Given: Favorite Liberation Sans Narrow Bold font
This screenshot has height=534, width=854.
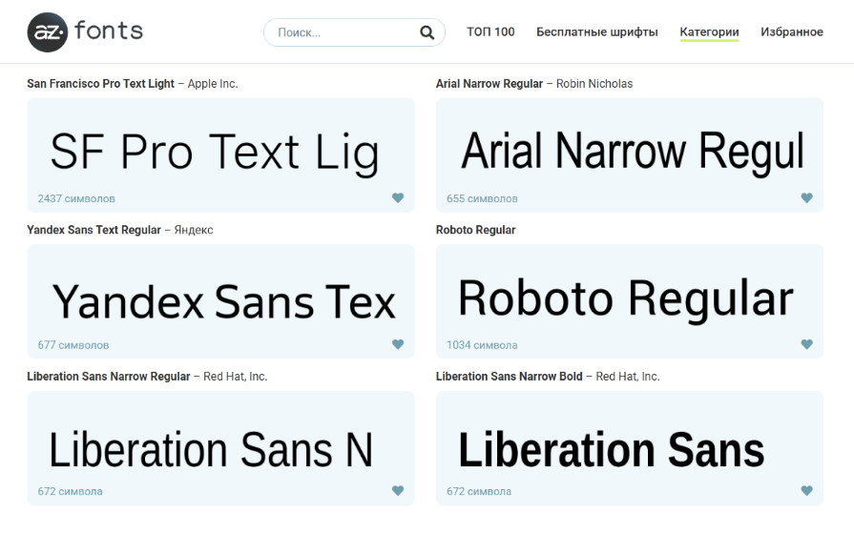Looking at the screenshot, I should pyautogui.click(x=806, y=490).
